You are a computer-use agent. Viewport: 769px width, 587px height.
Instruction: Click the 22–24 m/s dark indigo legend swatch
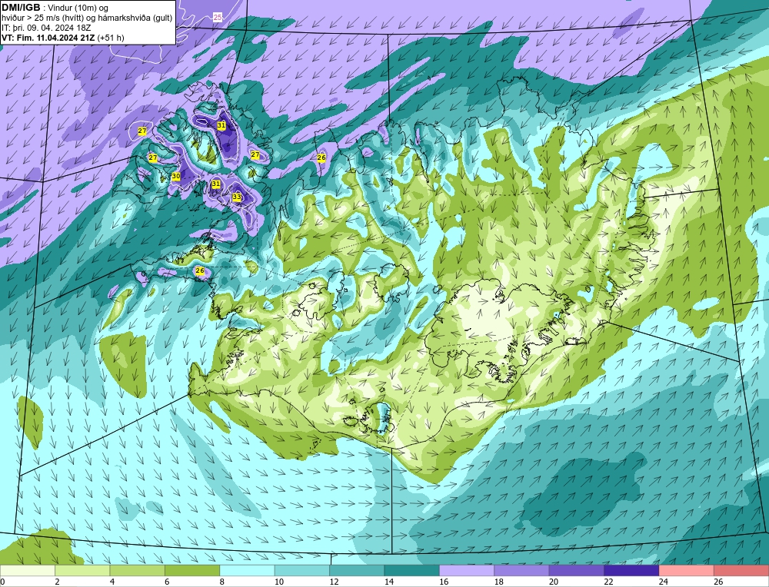coord(631,570)
